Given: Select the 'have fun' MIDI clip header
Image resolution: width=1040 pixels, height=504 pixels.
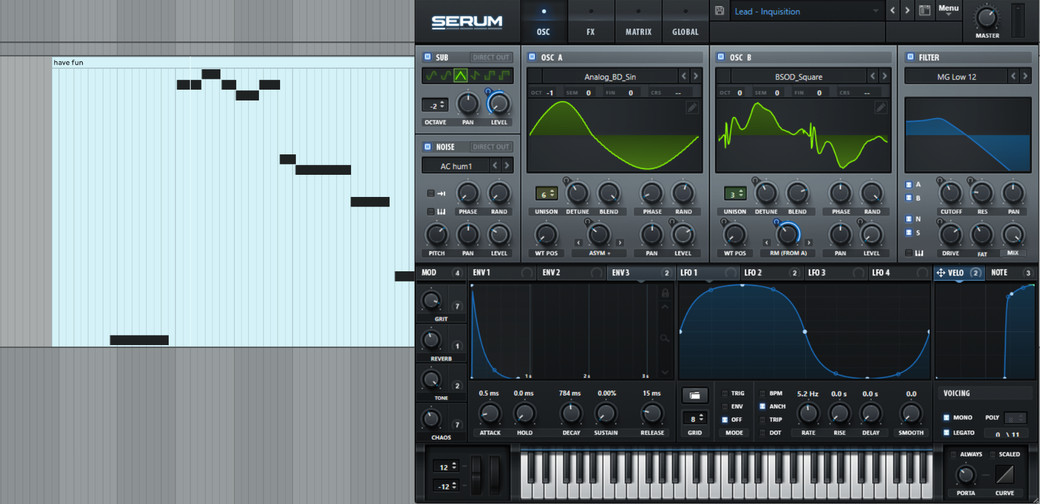Looking at the screenshot, I should pyautogui.click(x=233, y=62).
